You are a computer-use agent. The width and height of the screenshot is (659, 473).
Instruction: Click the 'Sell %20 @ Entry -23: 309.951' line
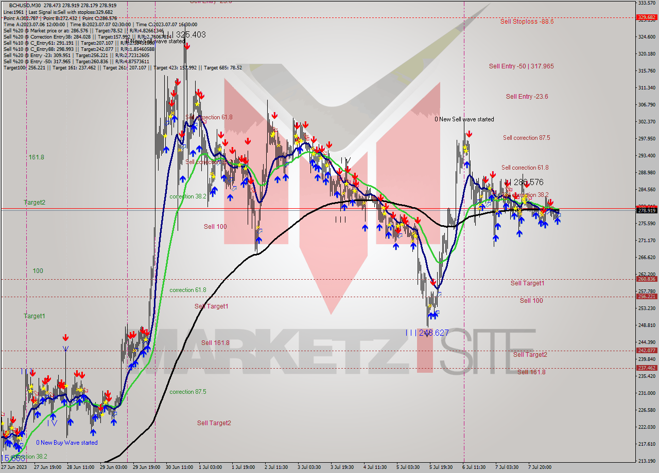tap(76, 55)
